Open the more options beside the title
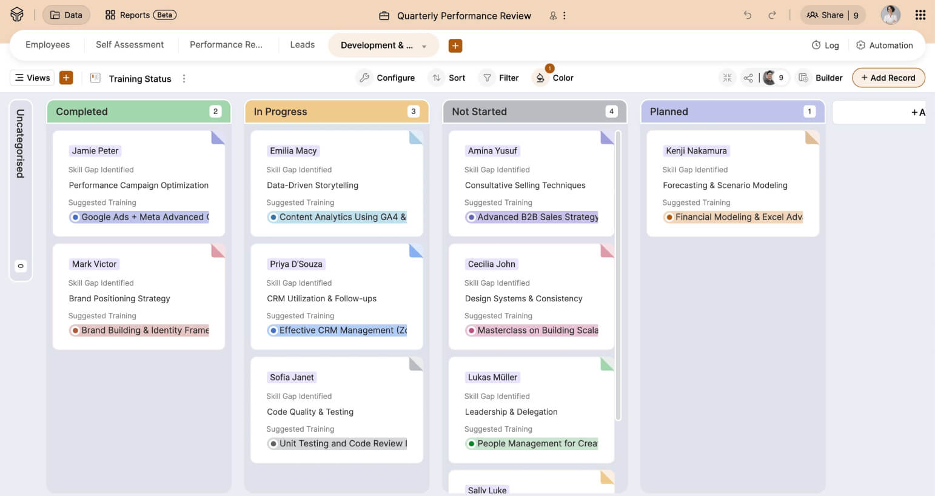This screenshot has width=935, height=496. click(x=565, y=16)
